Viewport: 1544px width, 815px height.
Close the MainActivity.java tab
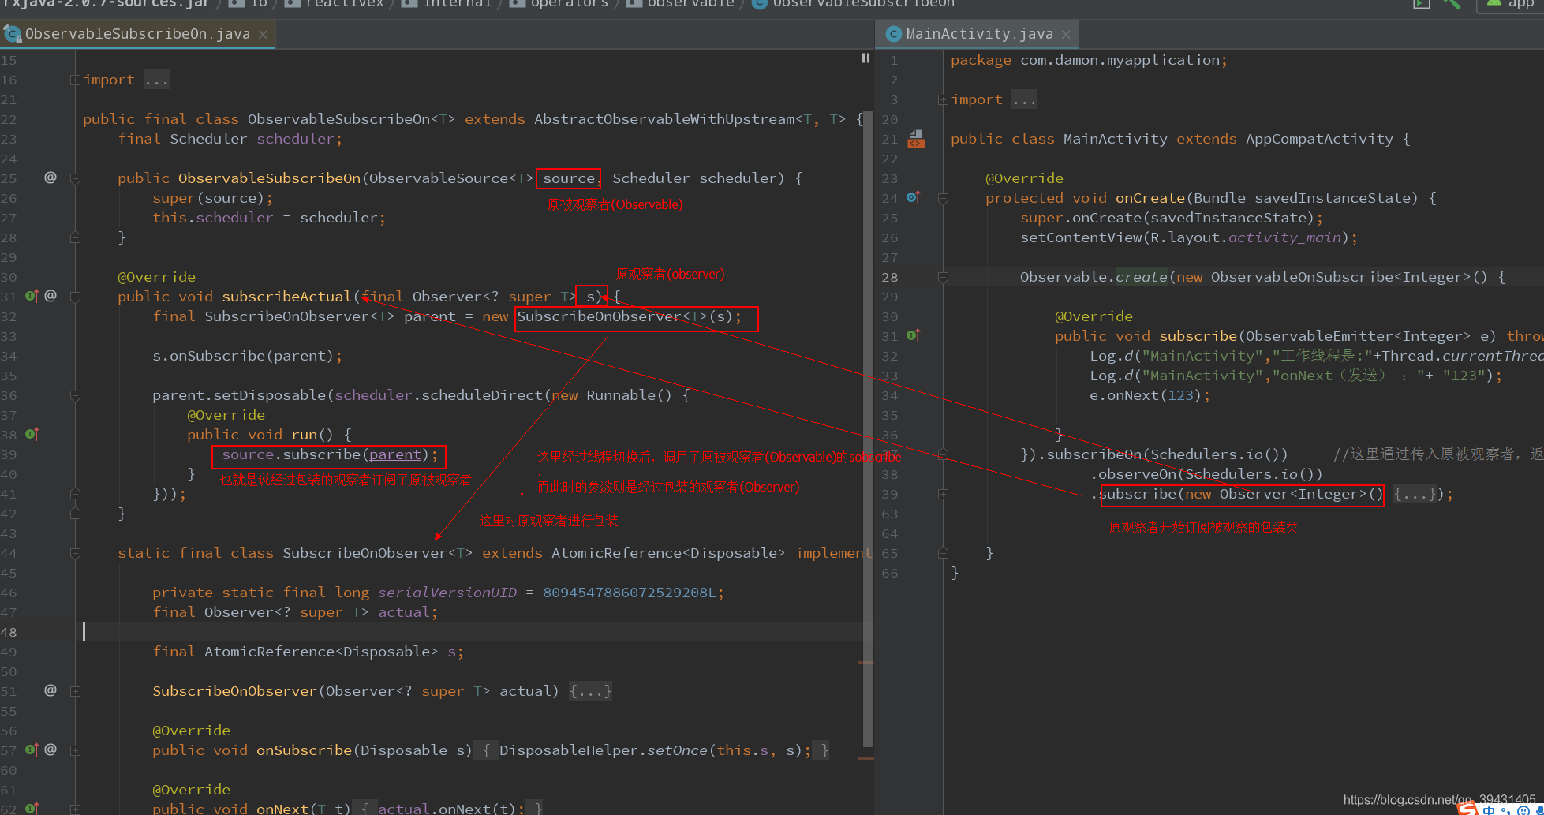[x=1066, y=35]
